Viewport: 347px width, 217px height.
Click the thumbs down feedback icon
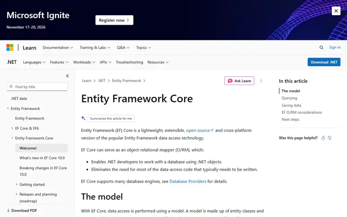pos(330,138)
